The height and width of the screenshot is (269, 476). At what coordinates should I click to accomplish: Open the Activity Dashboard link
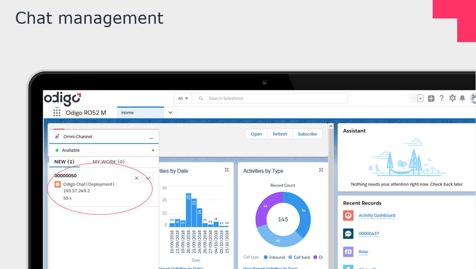coord(377,216)
